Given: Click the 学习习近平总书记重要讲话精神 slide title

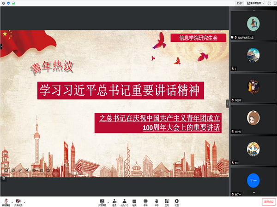Looking at the screenshot, I should pyautogui.click(x=120, y=91).
